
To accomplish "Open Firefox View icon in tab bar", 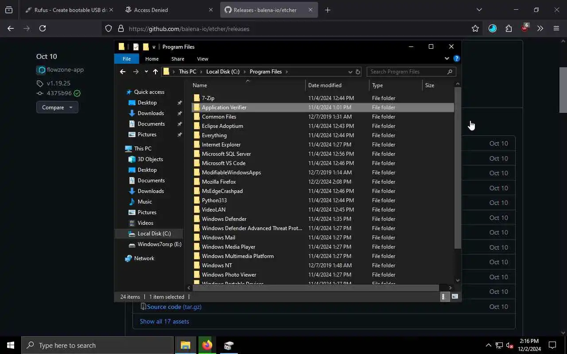I will coord(9,10).
